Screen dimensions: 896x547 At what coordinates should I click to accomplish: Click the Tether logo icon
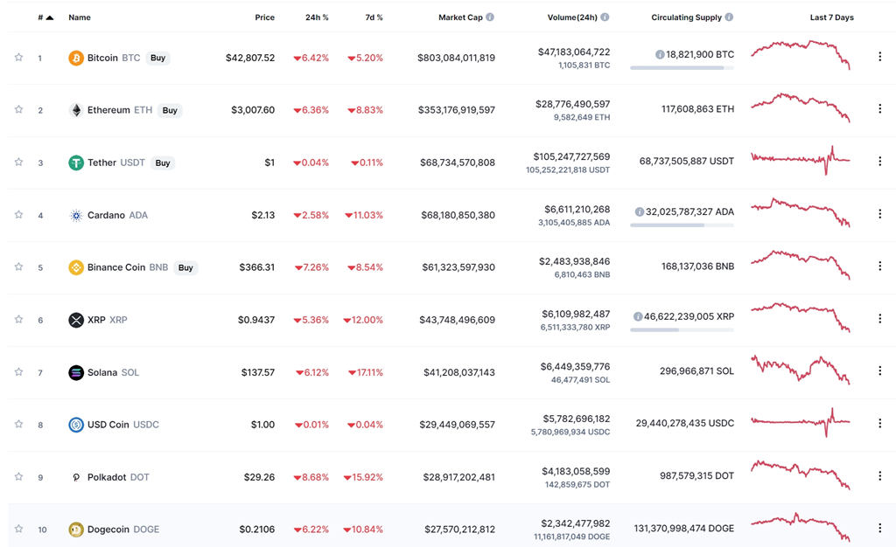tap(76, 163)
